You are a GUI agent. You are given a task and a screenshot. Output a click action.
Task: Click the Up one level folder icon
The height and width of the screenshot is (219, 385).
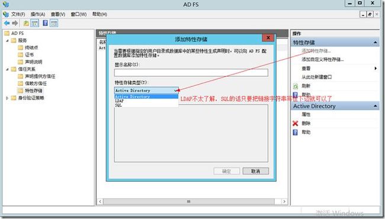pos(26,23)
